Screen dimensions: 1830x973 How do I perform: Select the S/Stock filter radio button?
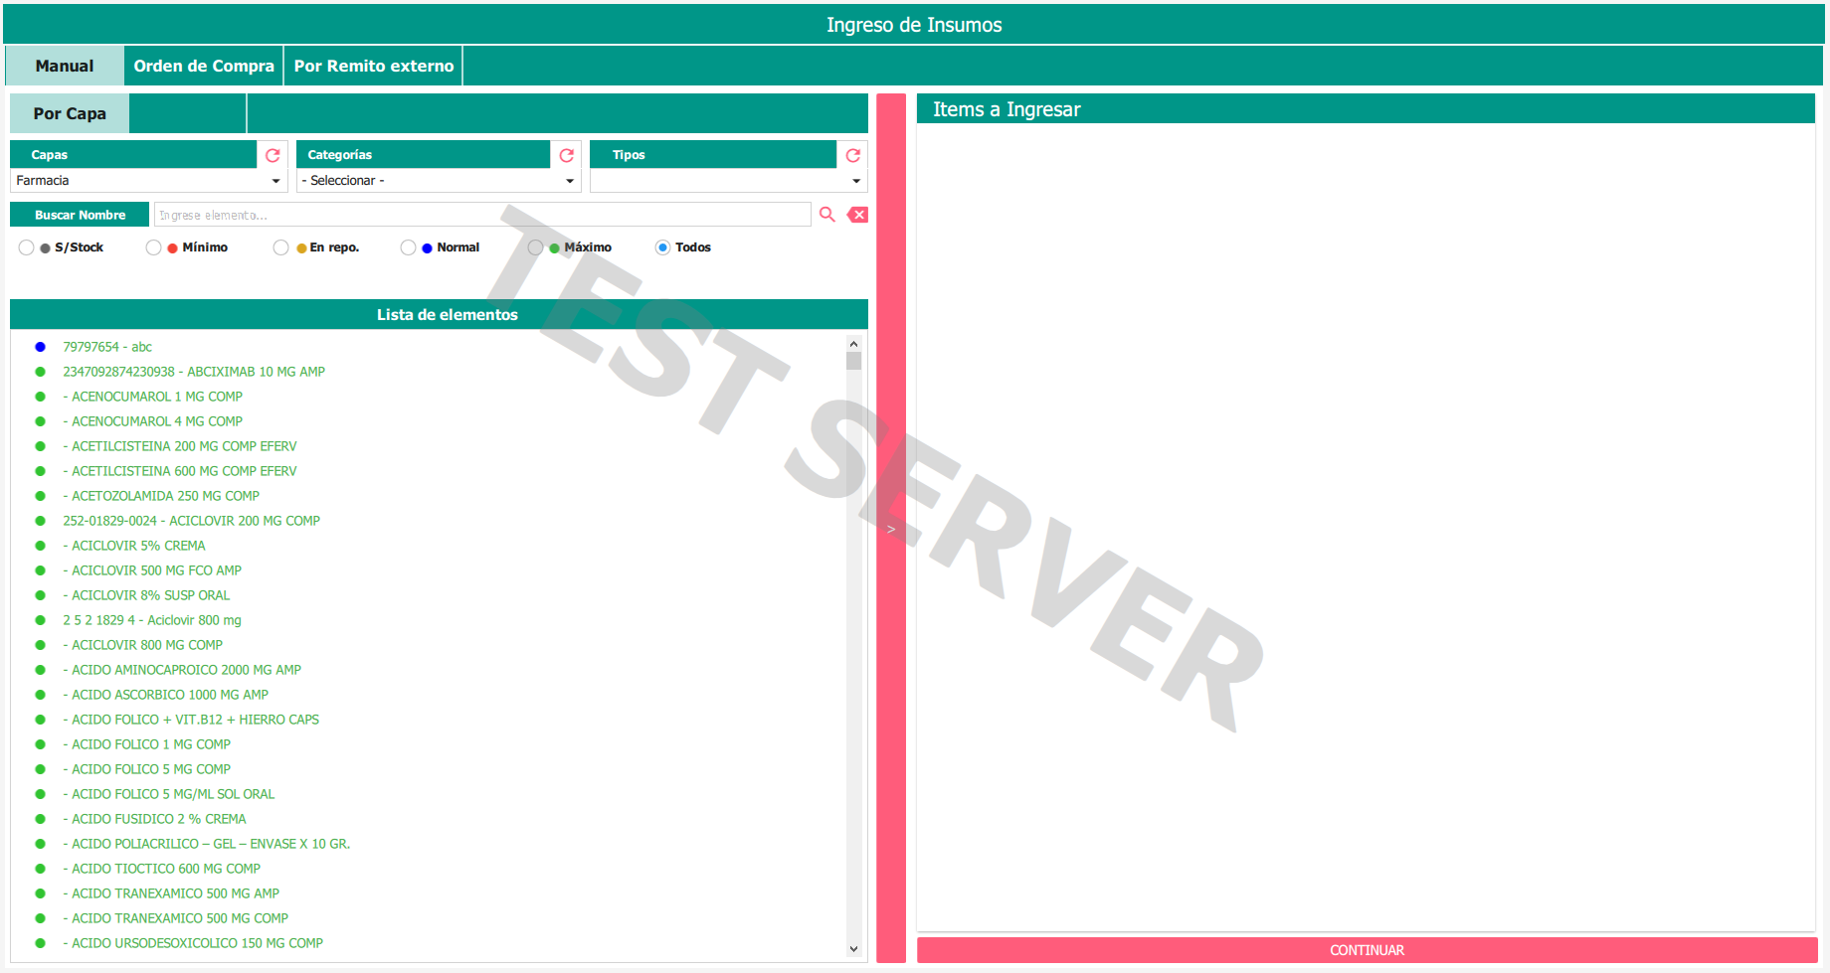pos(27,247)
